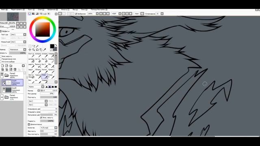Toggle visibility of Папка2 folder
260x146 pixels.
[2, 74]
